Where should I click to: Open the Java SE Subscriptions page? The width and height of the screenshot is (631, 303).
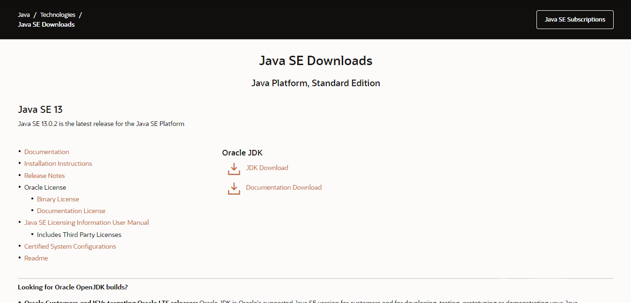[x=574, y=19]
